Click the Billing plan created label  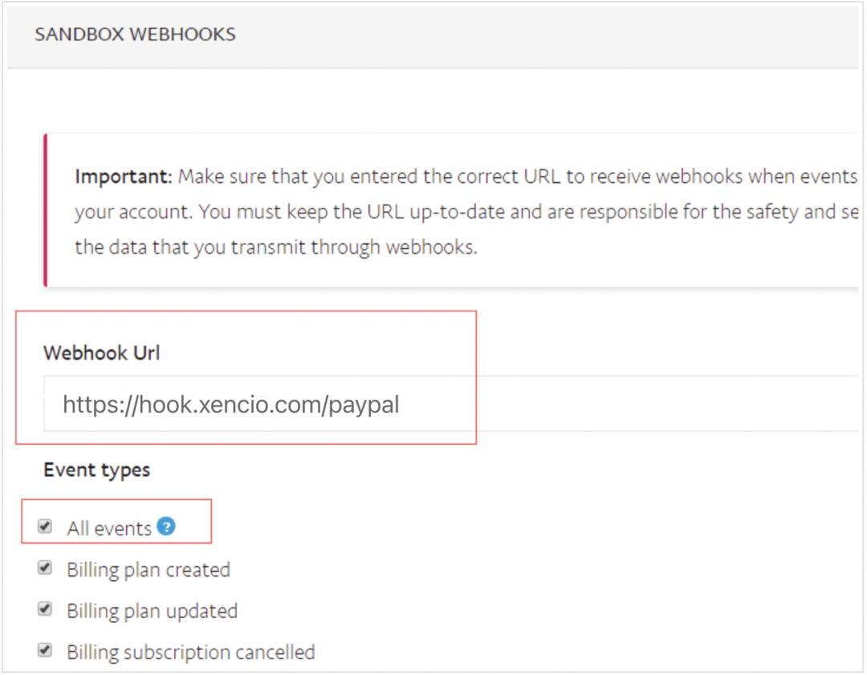(x=149, y=570)
